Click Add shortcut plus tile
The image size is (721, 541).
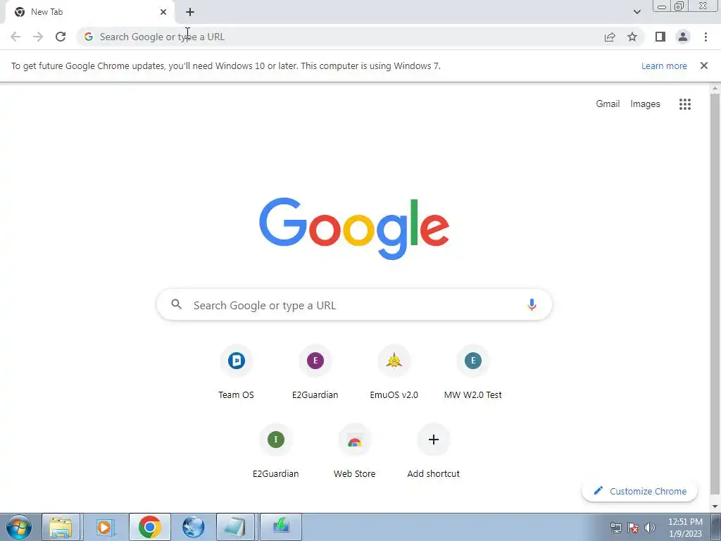433,451
